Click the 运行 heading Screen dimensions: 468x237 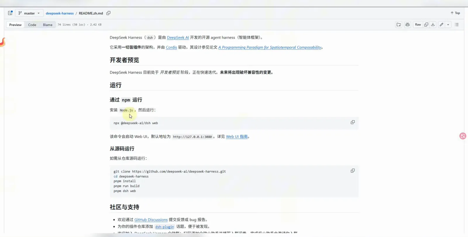tap(116, 85)
